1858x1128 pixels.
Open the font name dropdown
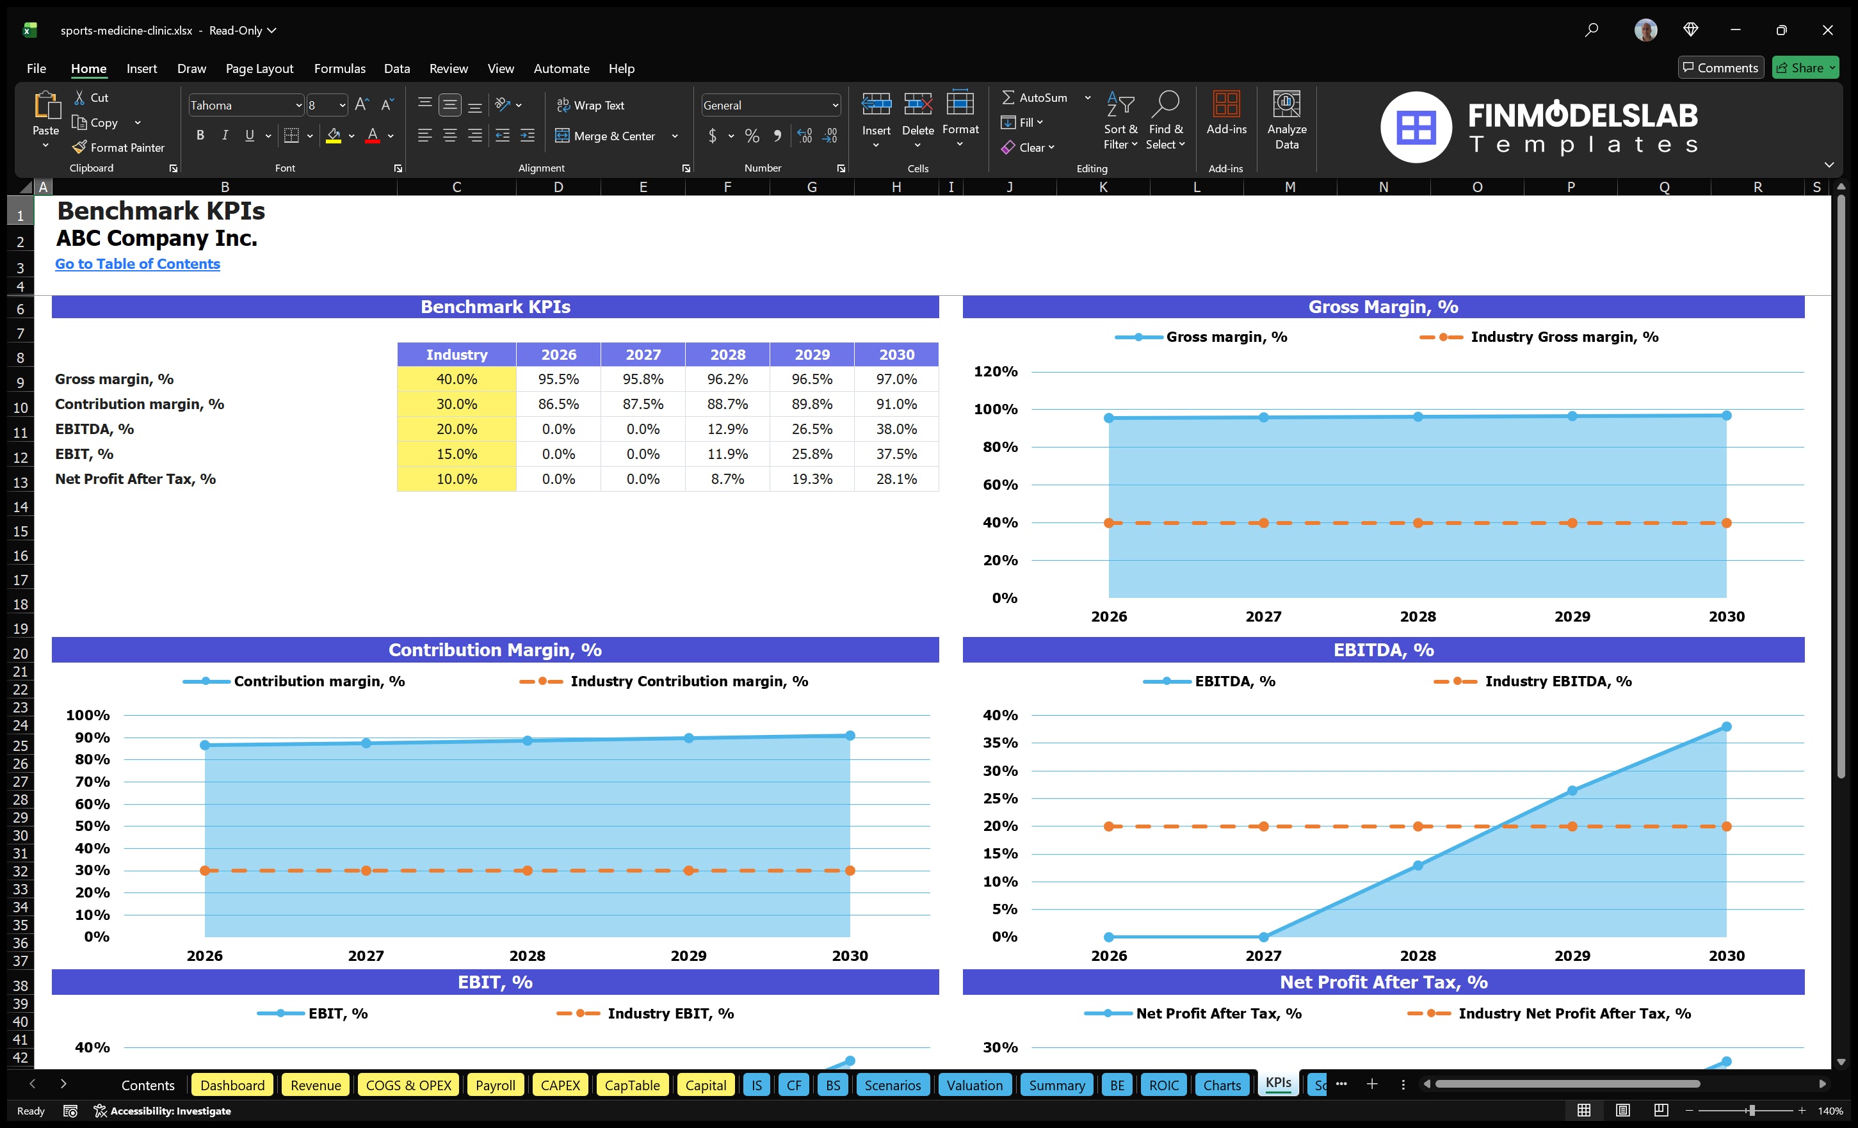(300, 105)
